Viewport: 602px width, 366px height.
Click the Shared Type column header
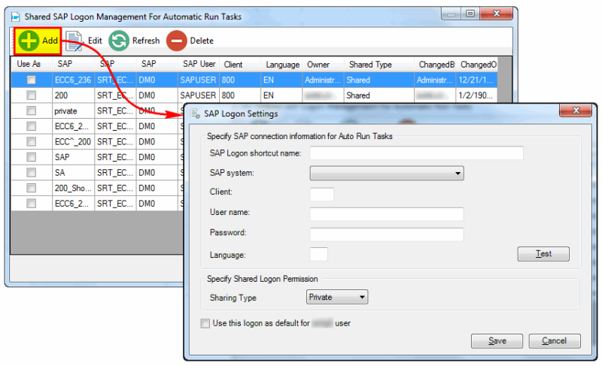pos(370,65)
